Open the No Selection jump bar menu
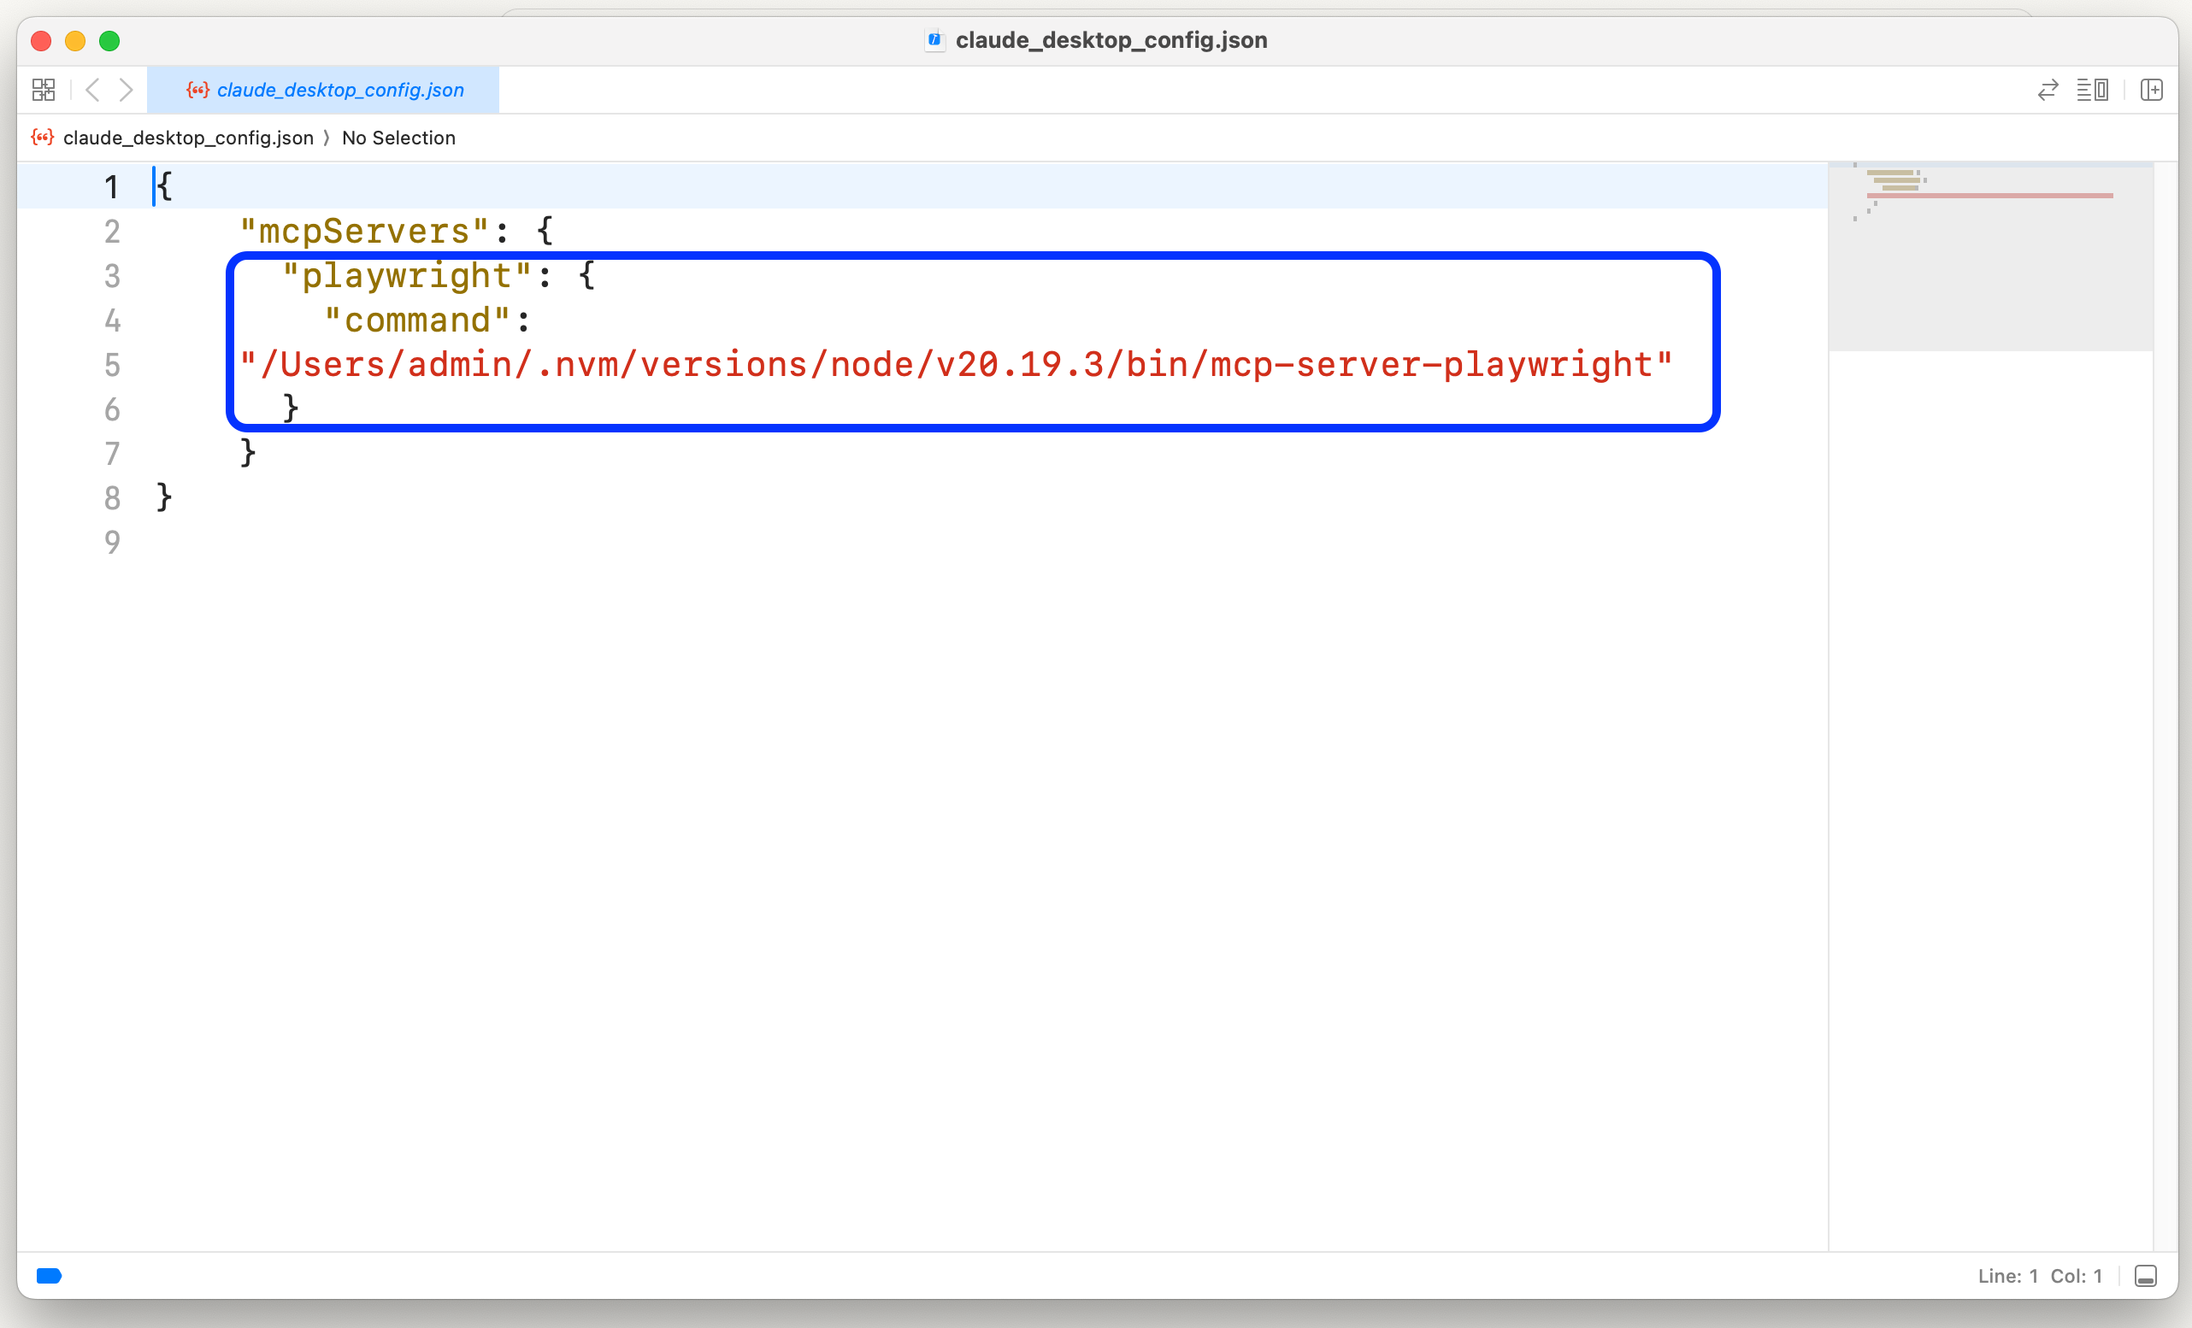Image resolution: width=2192 pixels, height=1328 pixels. point(398,138)
